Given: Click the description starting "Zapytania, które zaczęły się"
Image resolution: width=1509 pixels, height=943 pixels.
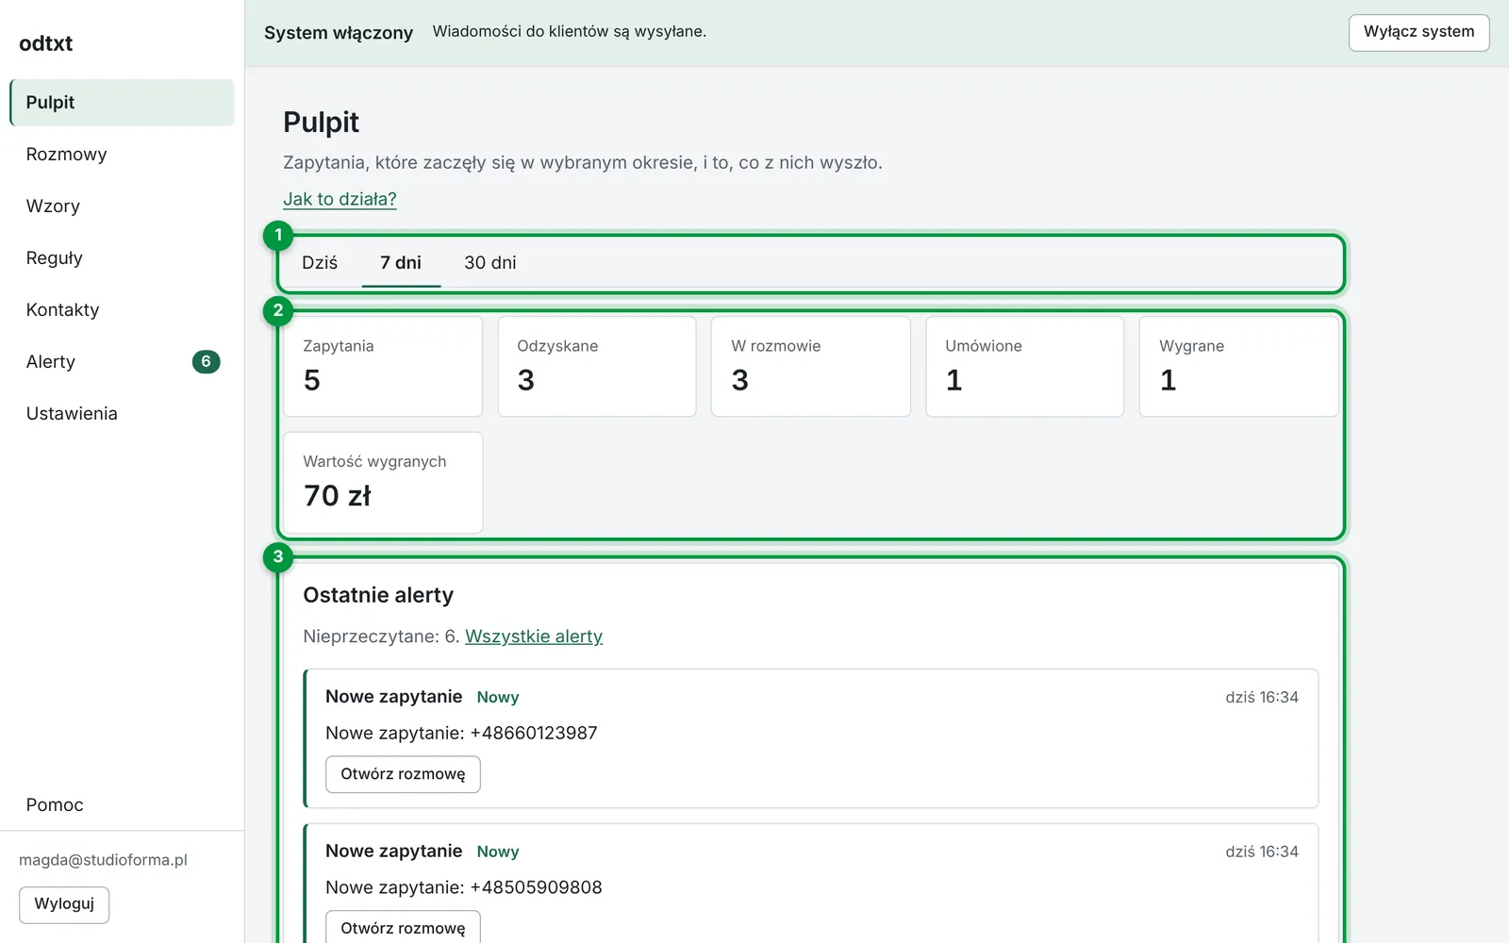Looking at the screenshot, I should pyautogui.click(x=583, y=163).
